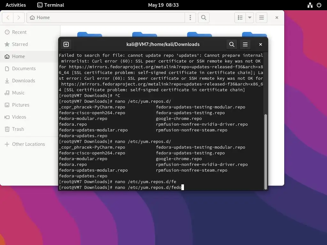This screenshot has height=245, width=327.
Task: Open the Files main menu
Action: pyautogui.click(x=262, y=18)
